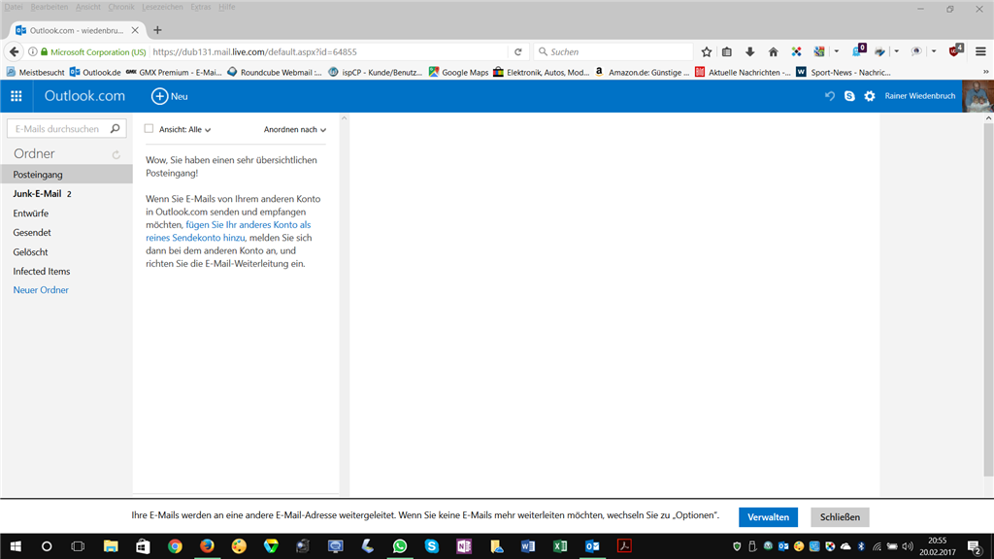Screen dimensions: 994x559
Task: Open the Windows Start menu
Action: [x=16, y=546]
